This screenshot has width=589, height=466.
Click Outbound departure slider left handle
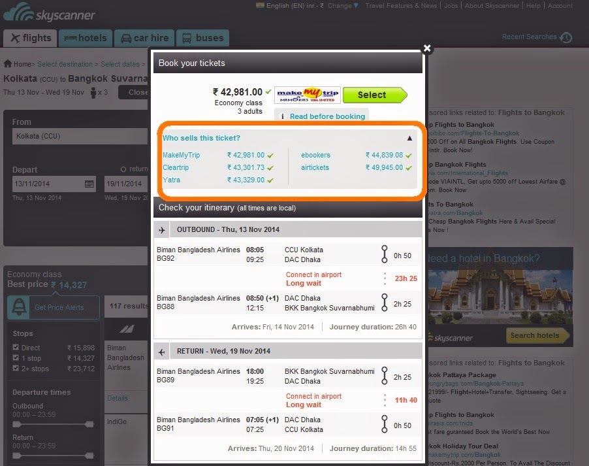(16, 424)
